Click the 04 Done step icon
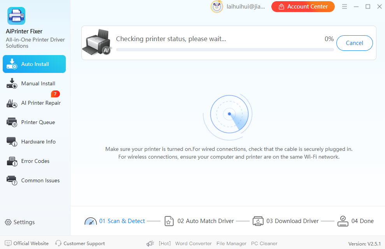Viewport: 385px width, 249px height. [x=343, y=221]
